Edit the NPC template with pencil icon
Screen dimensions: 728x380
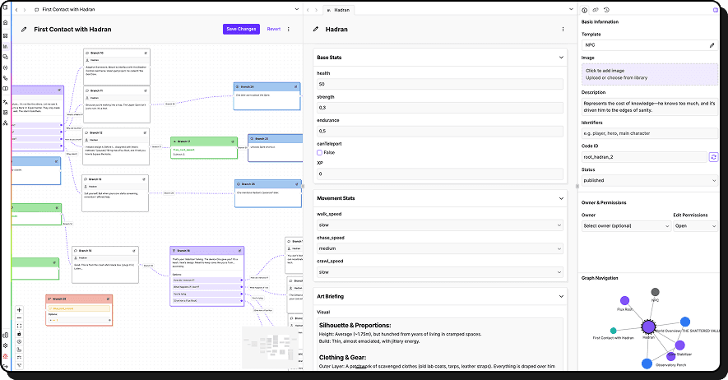(x=712, y=45)
